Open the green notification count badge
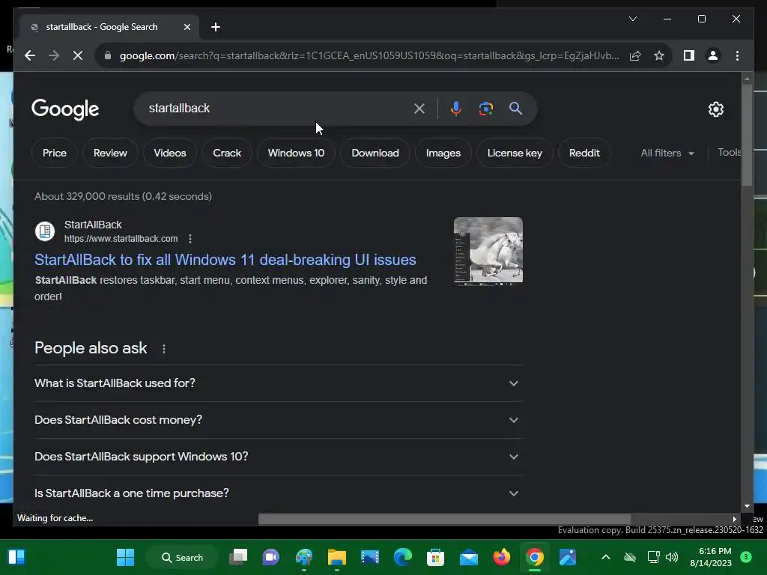This screenshot has height=575, width=767. click(x=746, y=557)
